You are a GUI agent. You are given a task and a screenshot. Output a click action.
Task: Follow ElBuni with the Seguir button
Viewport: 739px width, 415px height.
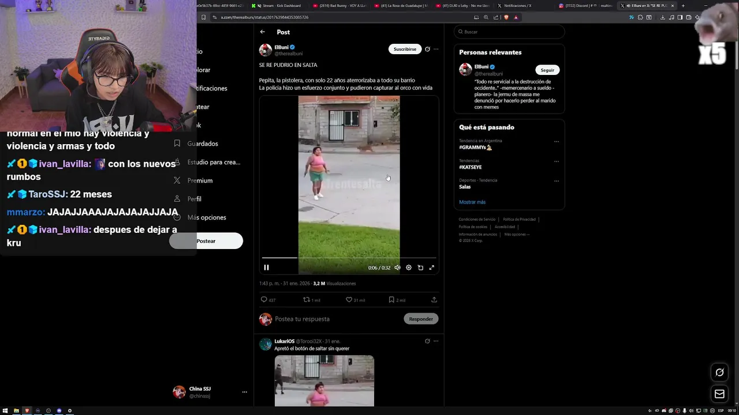(x=547, y=70)
